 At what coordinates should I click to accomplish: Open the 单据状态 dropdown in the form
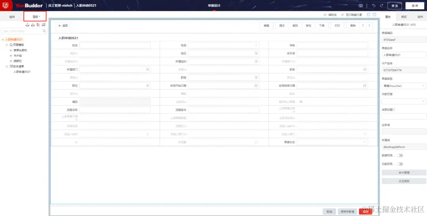pos(332,142)
